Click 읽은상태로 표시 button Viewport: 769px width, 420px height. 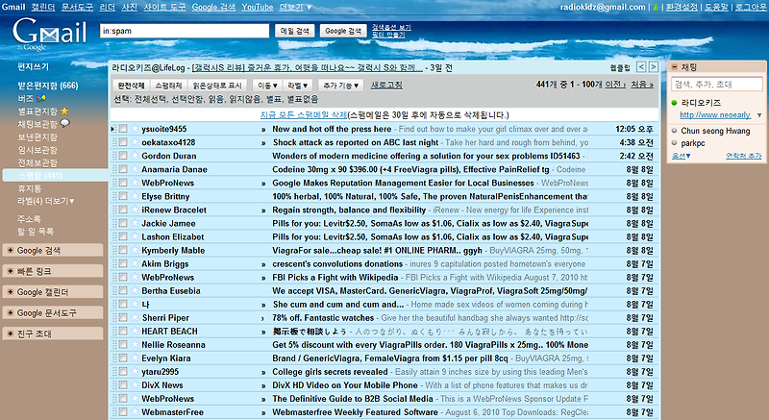(217, 86)
